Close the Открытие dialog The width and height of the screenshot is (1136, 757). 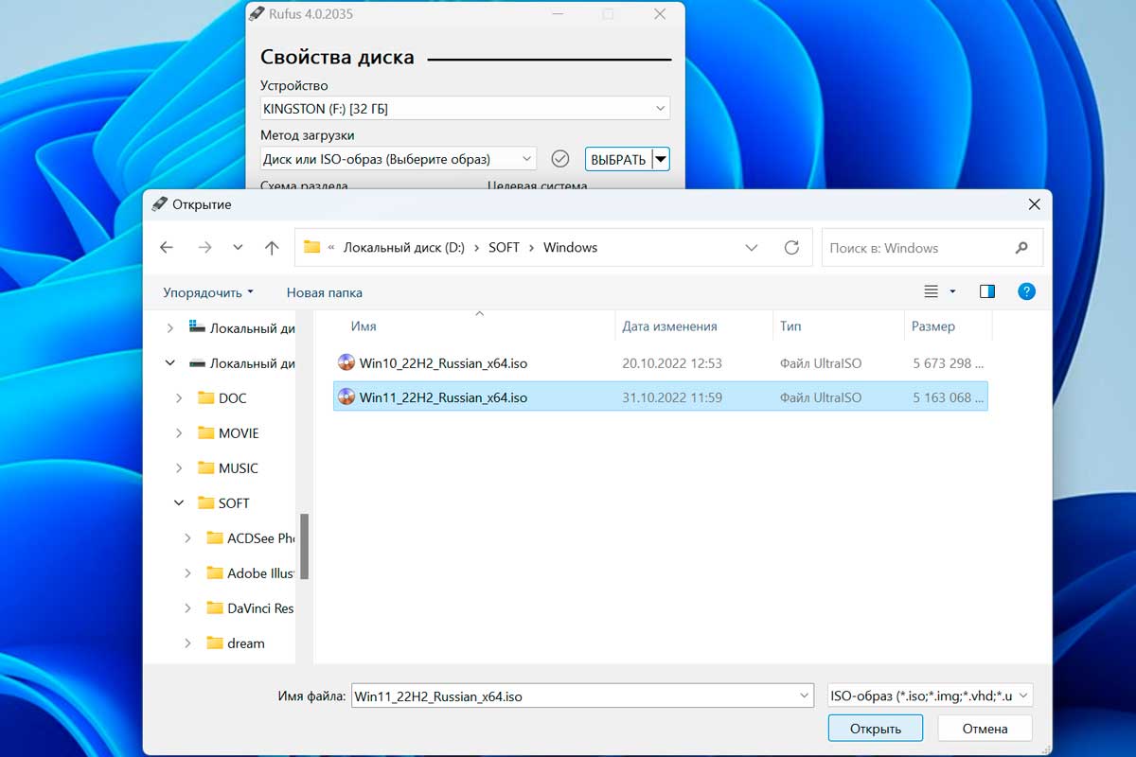click(x=1033, y=203)
